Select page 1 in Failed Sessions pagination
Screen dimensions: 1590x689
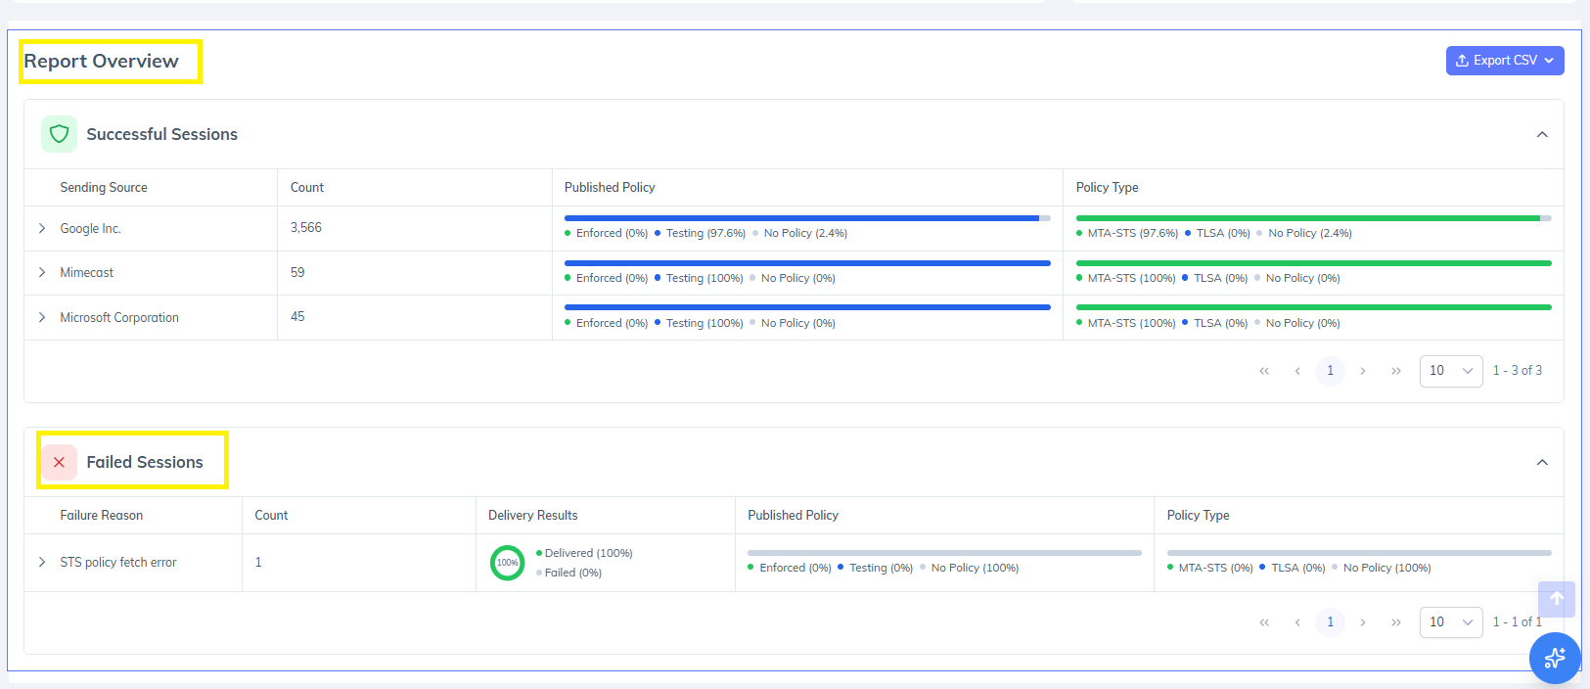(1330, 621)
